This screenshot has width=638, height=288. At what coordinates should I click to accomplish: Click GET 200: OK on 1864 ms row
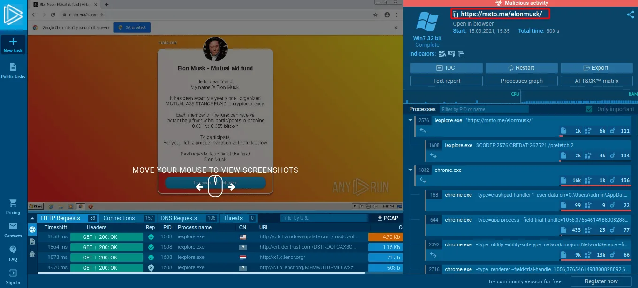click(106, 247)
